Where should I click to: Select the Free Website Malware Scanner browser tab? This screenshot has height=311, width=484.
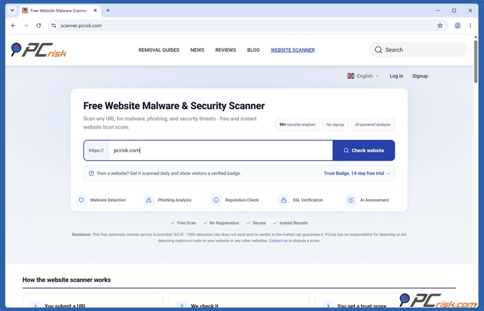pyautogui.click(x=59, y=10)
